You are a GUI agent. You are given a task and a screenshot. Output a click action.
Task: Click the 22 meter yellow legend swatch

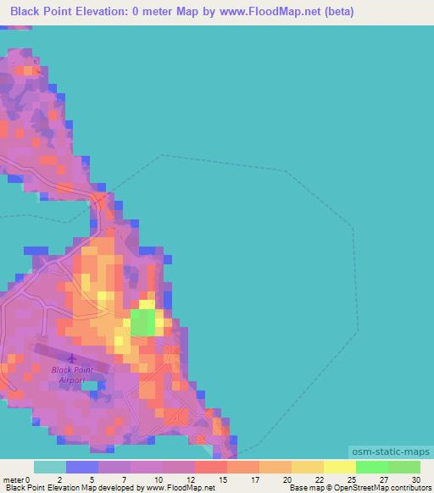click(x=340, y=467)
